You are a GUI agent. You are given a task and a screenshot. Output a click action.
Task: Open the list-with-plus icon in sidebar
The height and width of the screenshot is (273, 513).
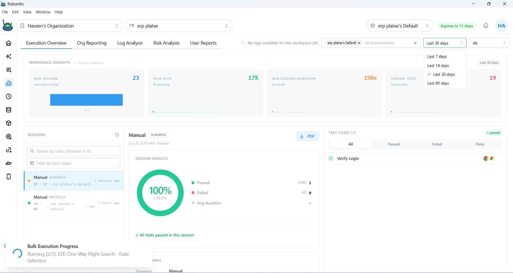(9, 70)
